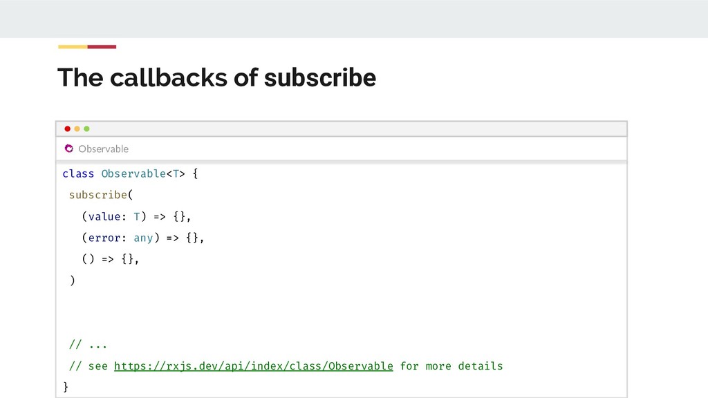Click the '// ...' comment line
Screen dimensions: 708x398
[x=88, y=344]
